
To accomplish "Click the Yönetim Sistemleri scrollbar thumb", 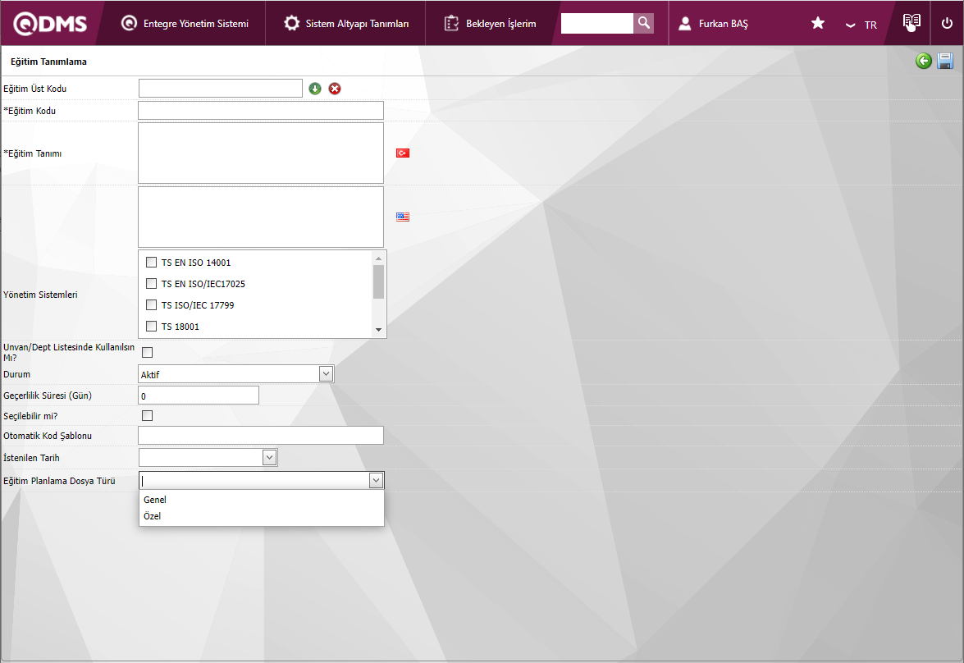I will (379, 281).
